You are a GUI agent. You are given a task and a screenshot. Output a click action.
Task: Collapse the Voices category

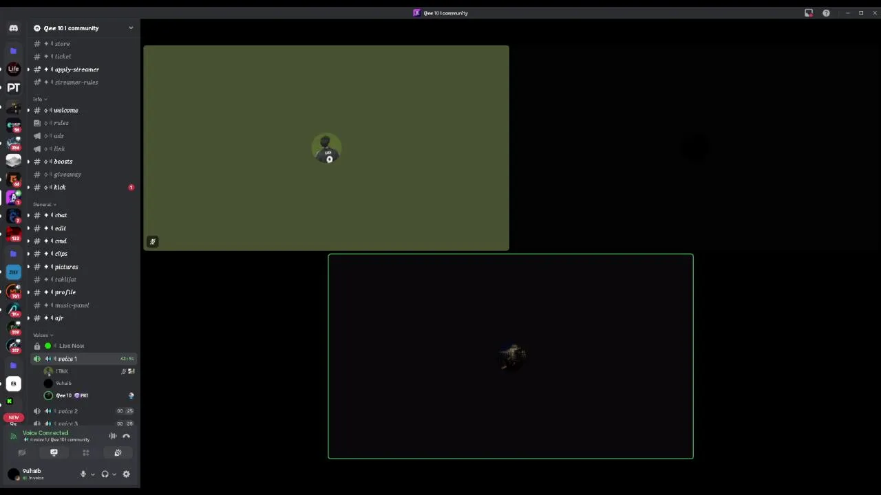pos(43,335)
